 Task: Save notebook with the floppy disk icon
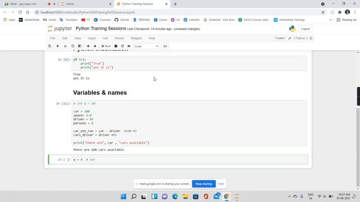click(x=49, y=46)
